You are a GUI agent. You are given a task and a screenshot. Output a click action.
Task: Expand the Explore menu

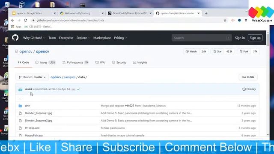pyautogui.click(x=83, y=38)
